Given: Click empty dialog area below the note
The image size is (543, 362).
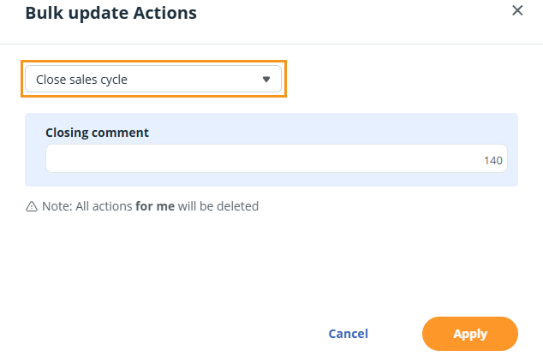Looking at the screenshot, I should coord(257,265).
